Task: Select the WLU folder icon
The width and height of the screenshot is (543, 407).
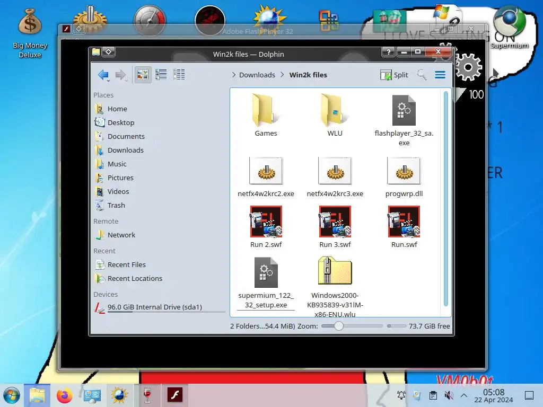Action: click(335, 110)
